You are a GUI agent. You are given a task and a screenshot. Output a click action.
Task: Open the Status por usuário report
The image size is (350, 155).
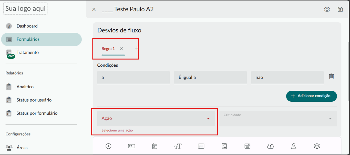coord(34,100)
